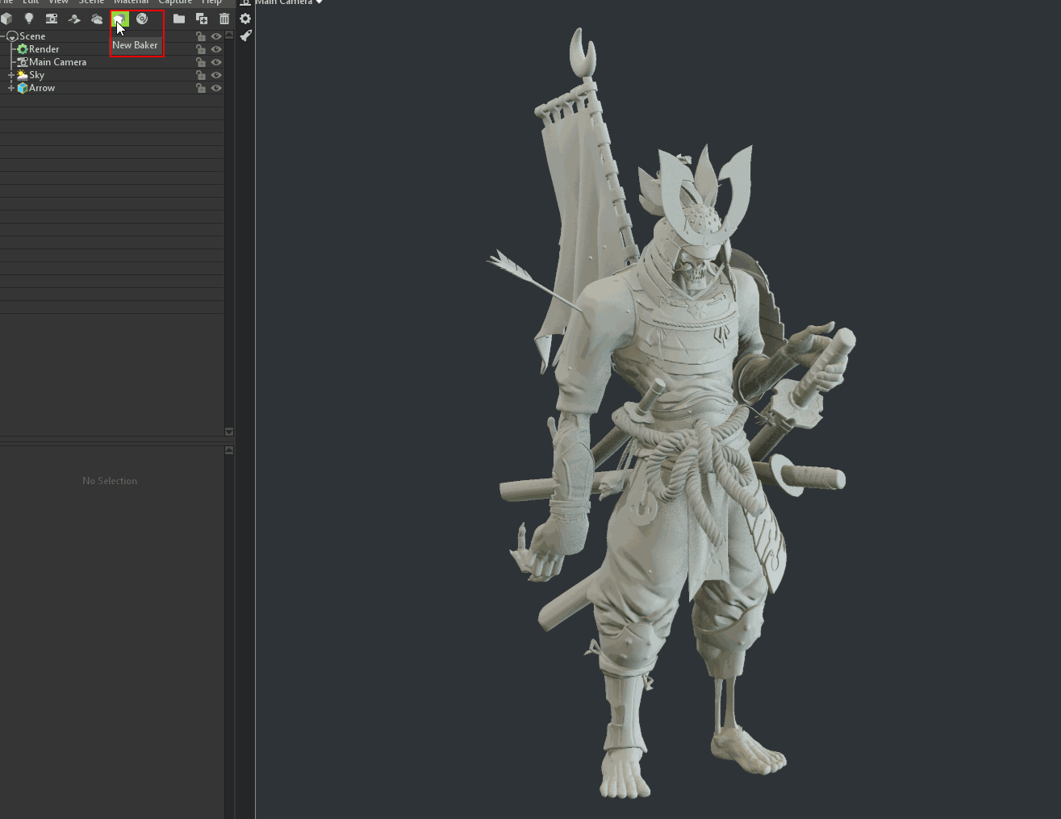Select the Arrow object in the outliner
The image size is (1061, 819).
(112, 88)
